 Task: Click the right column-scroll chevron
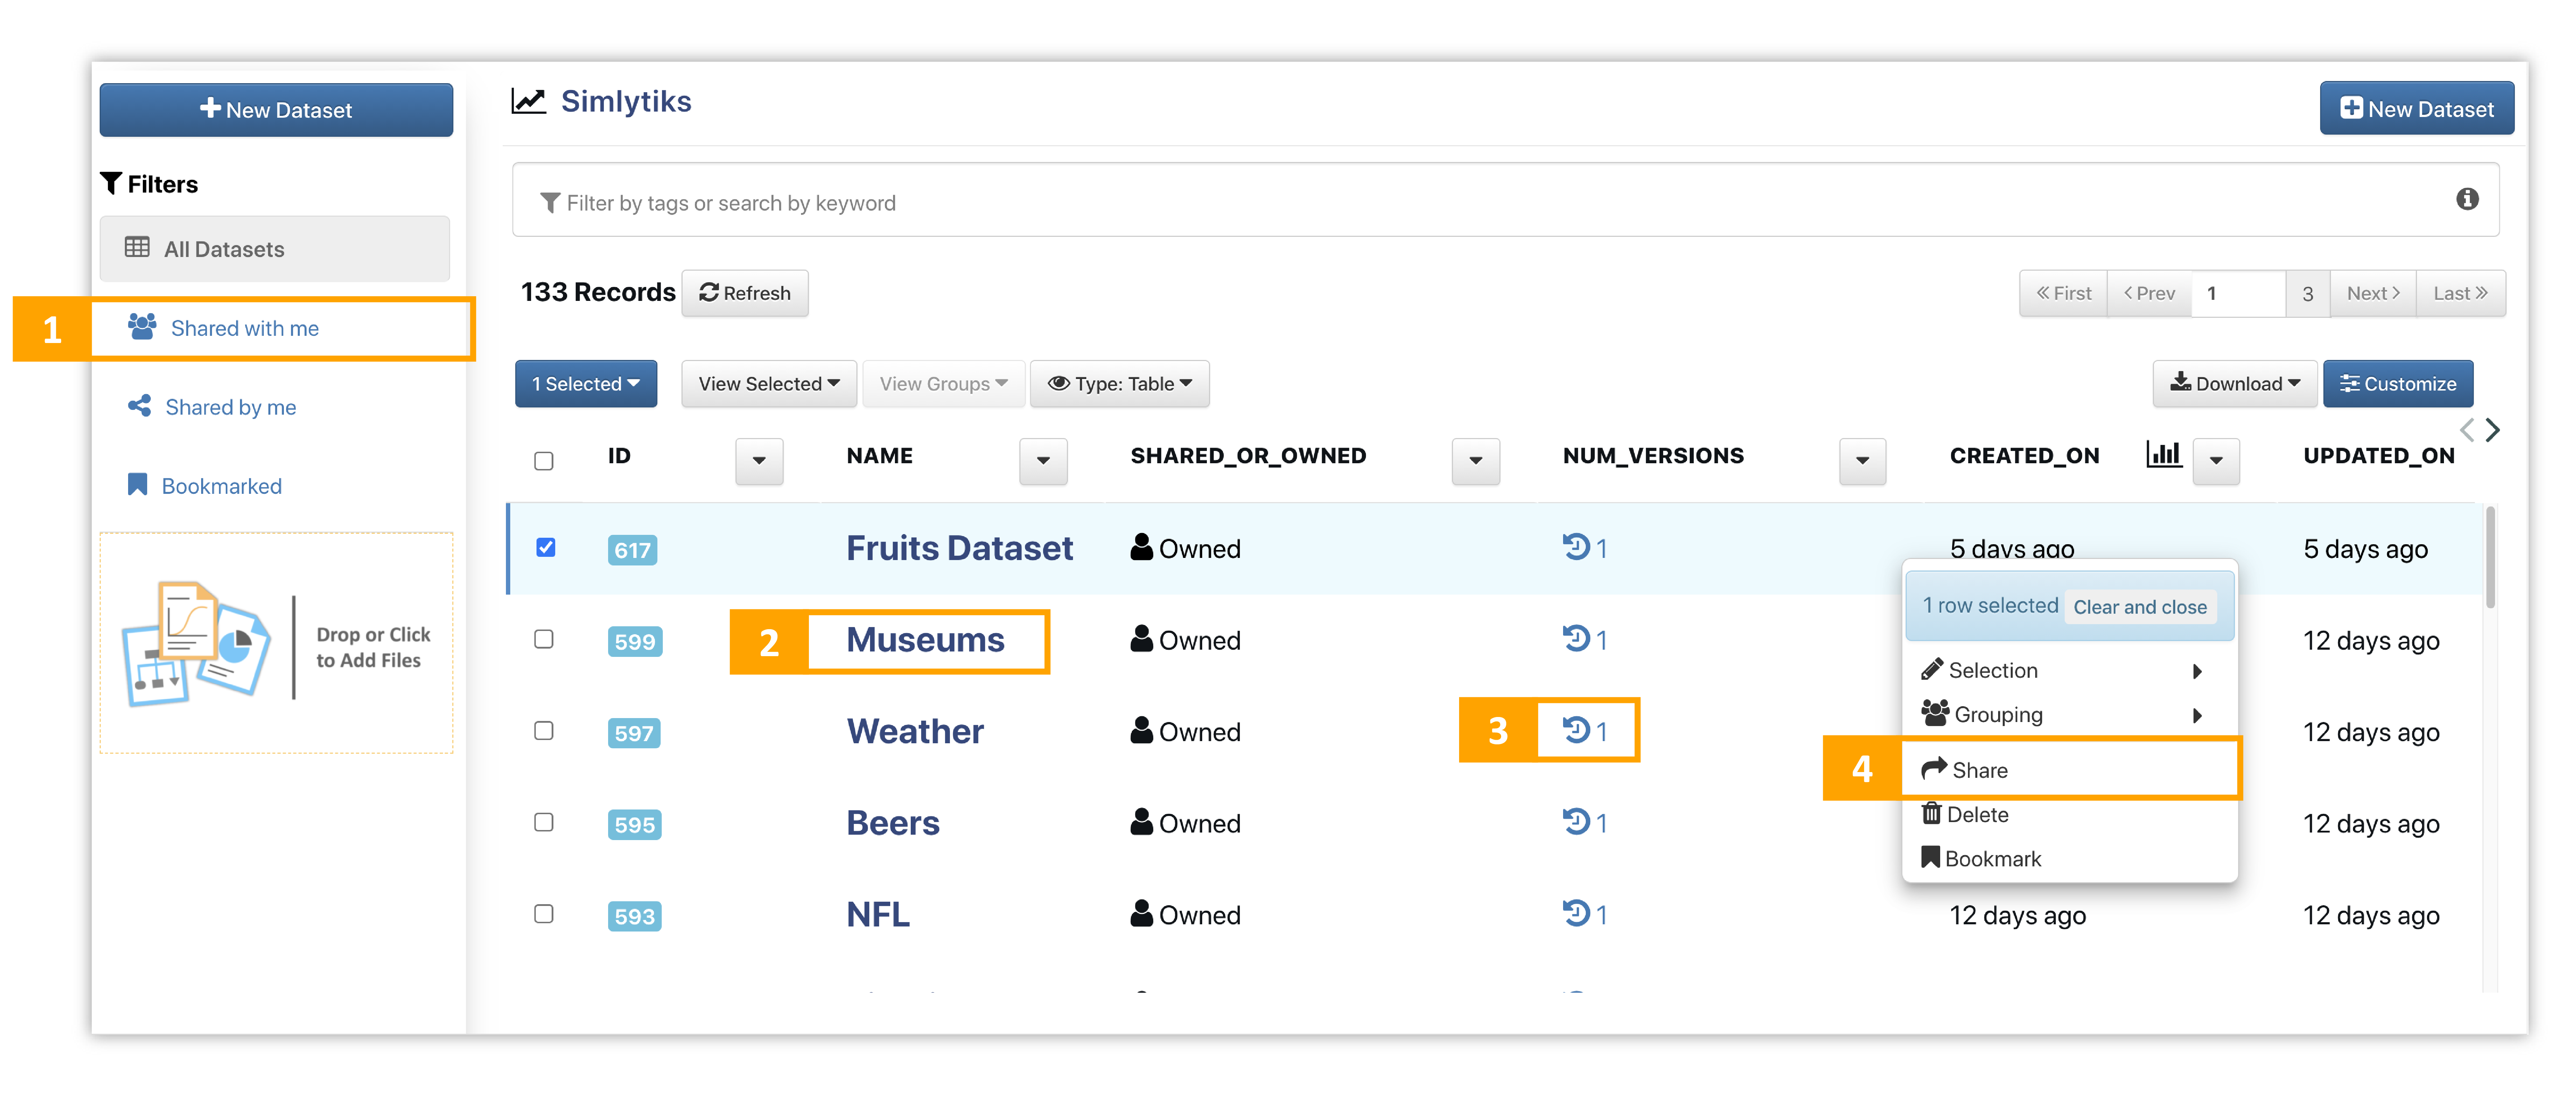pyautogui.click(x=2493, y=430)
